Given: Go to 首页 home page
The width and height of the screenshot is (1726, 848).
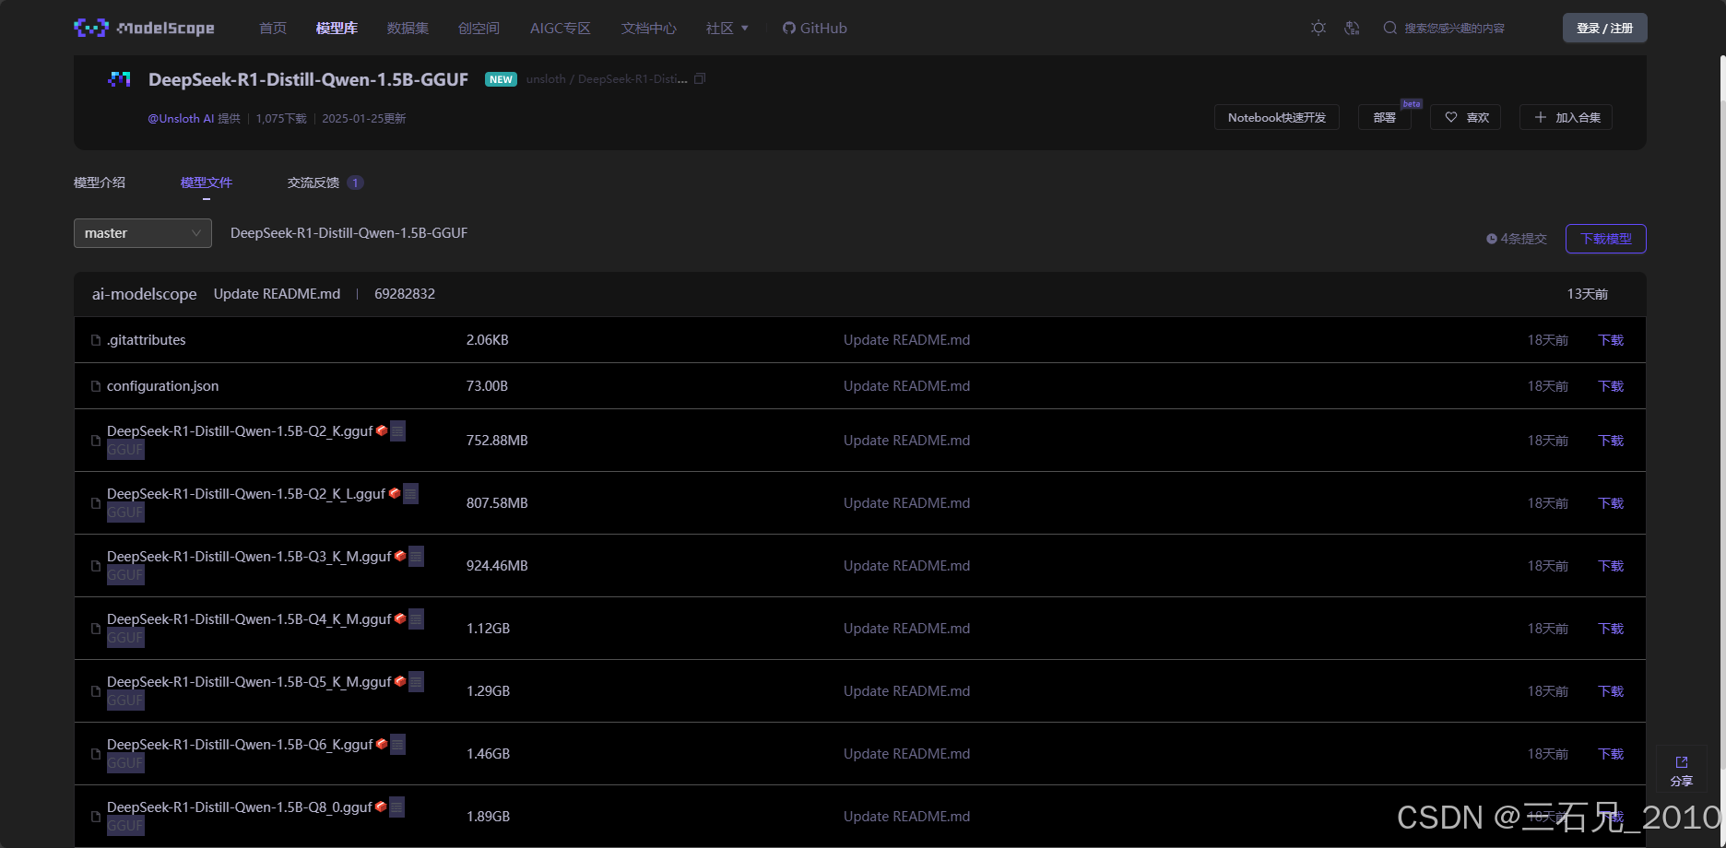Looking at the screenshot, I should point(273,28).
